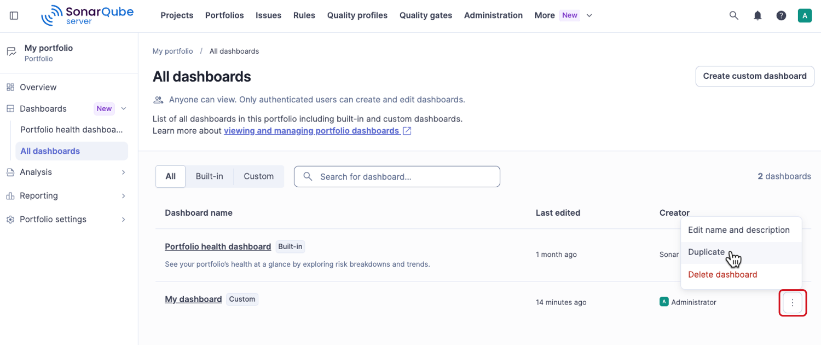Select the Built-in filter tab
821x345 pixels.
210,176
